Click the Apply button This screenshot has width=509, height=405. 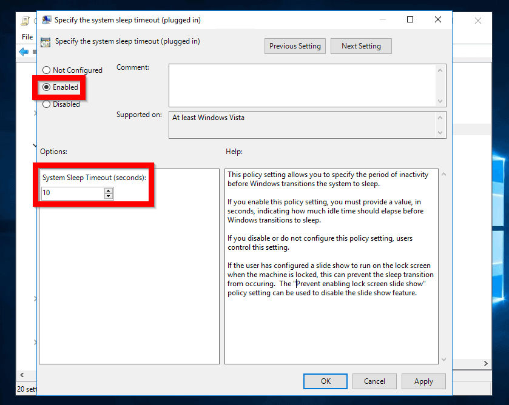(423, 381)
